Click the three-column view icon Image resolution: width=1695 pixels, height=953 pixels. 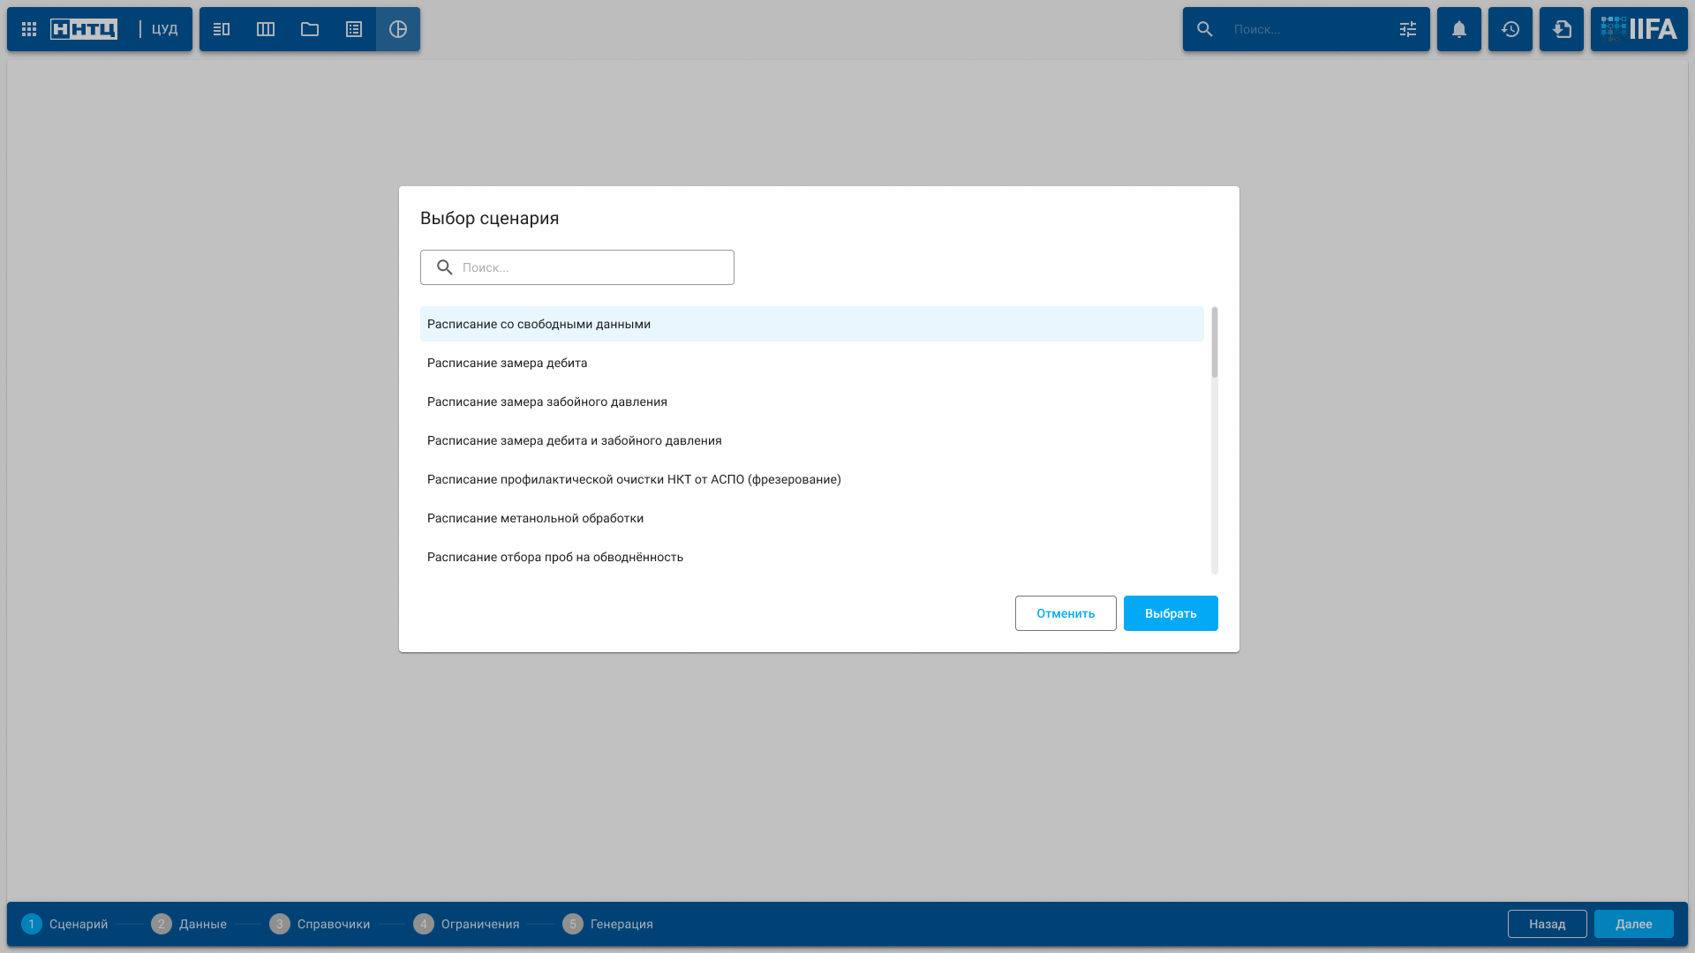266,29
